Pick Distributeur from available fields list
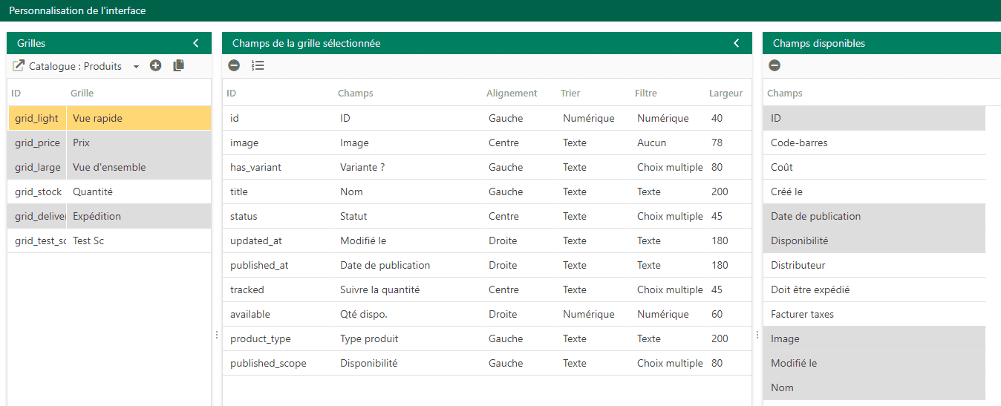1001x406 pixels. [874, 265]
